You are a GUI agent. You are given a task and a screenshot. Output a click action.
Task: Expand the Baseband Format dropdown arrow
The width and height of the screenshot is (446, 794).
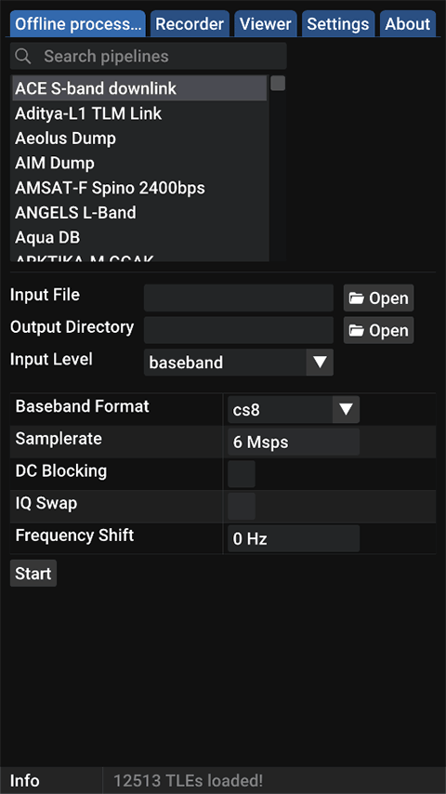point(347,410)
